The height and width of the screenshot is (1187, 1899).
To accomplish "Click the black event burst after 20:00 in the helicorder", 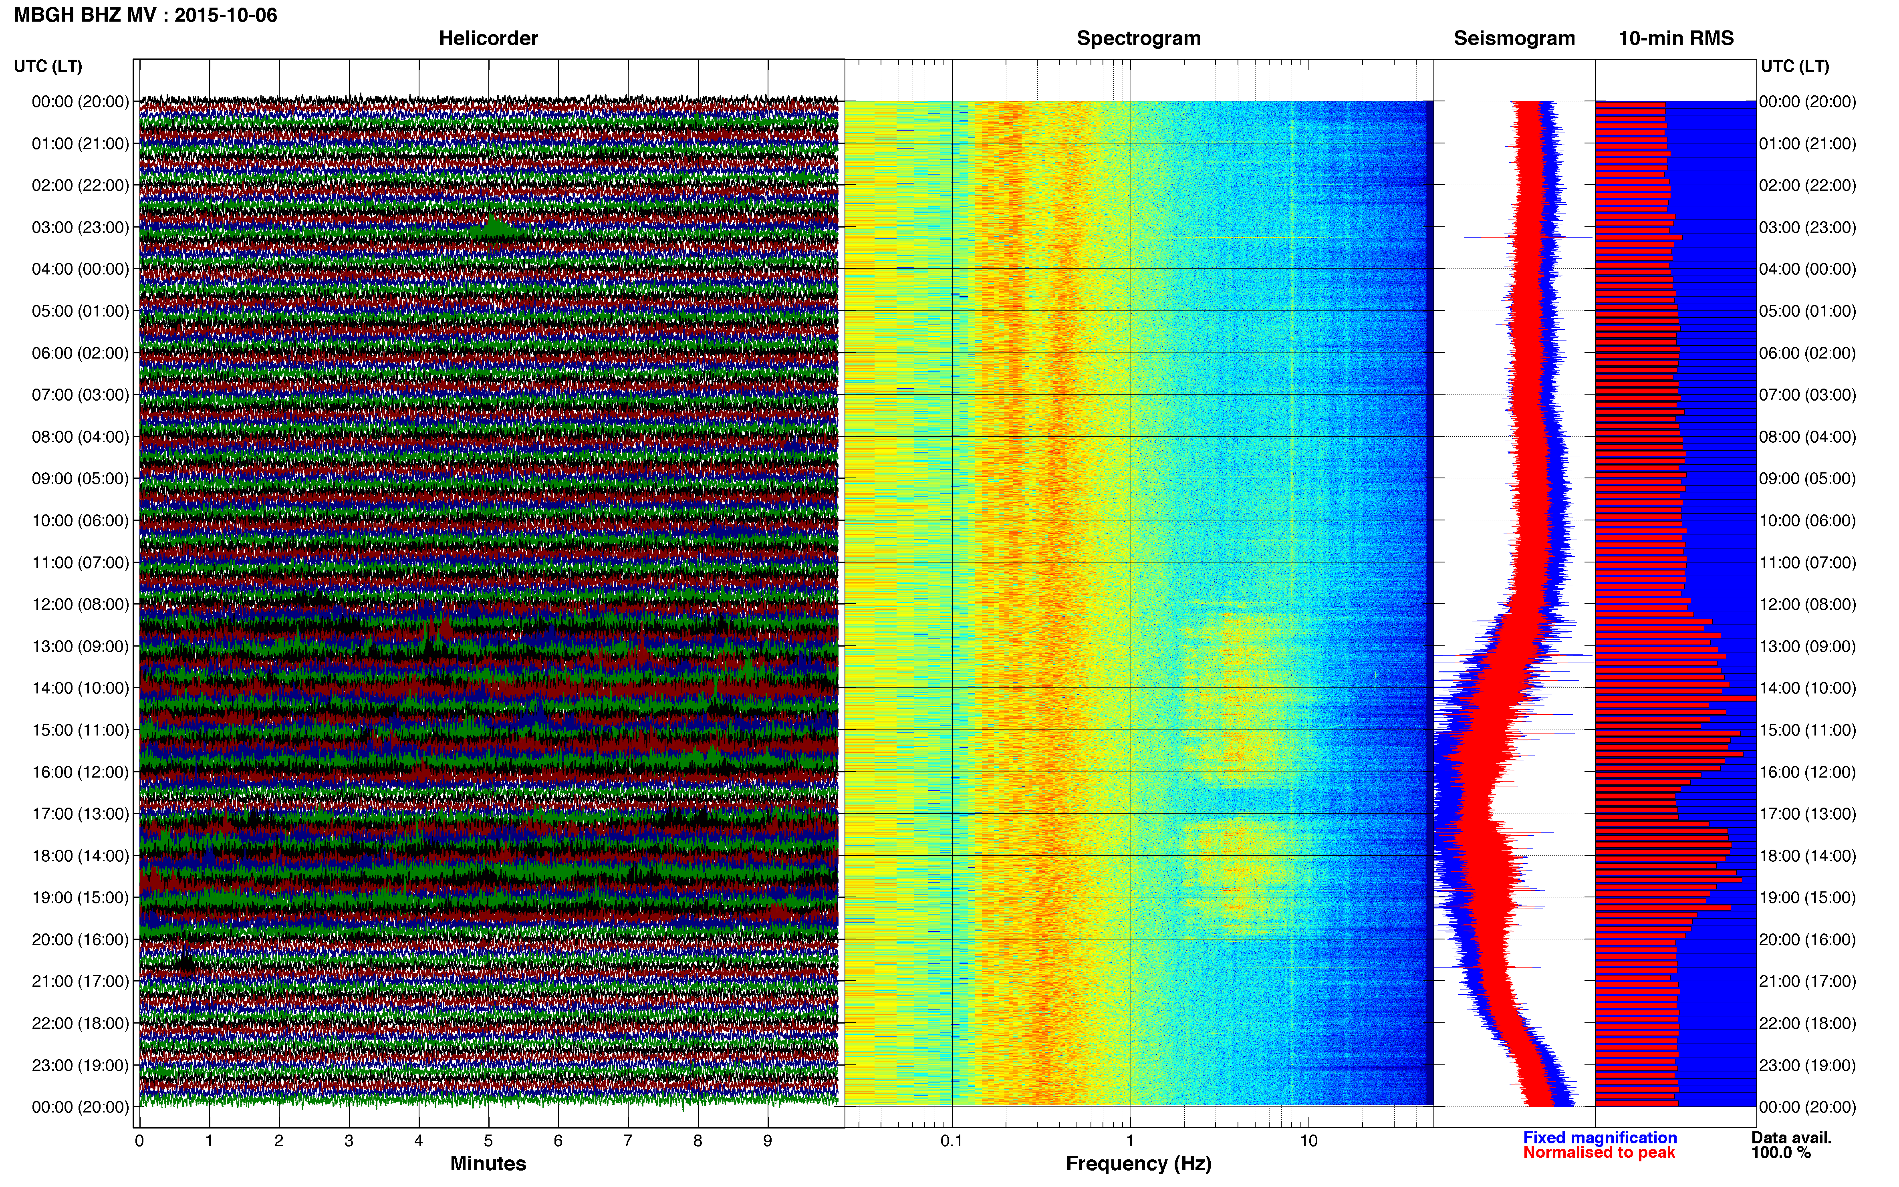I will click(185, 963).
